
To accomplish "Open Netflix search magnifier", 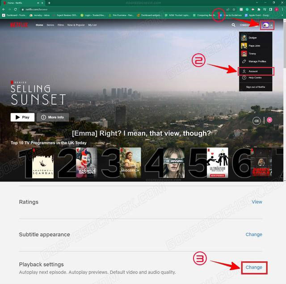I will point(233,25).
